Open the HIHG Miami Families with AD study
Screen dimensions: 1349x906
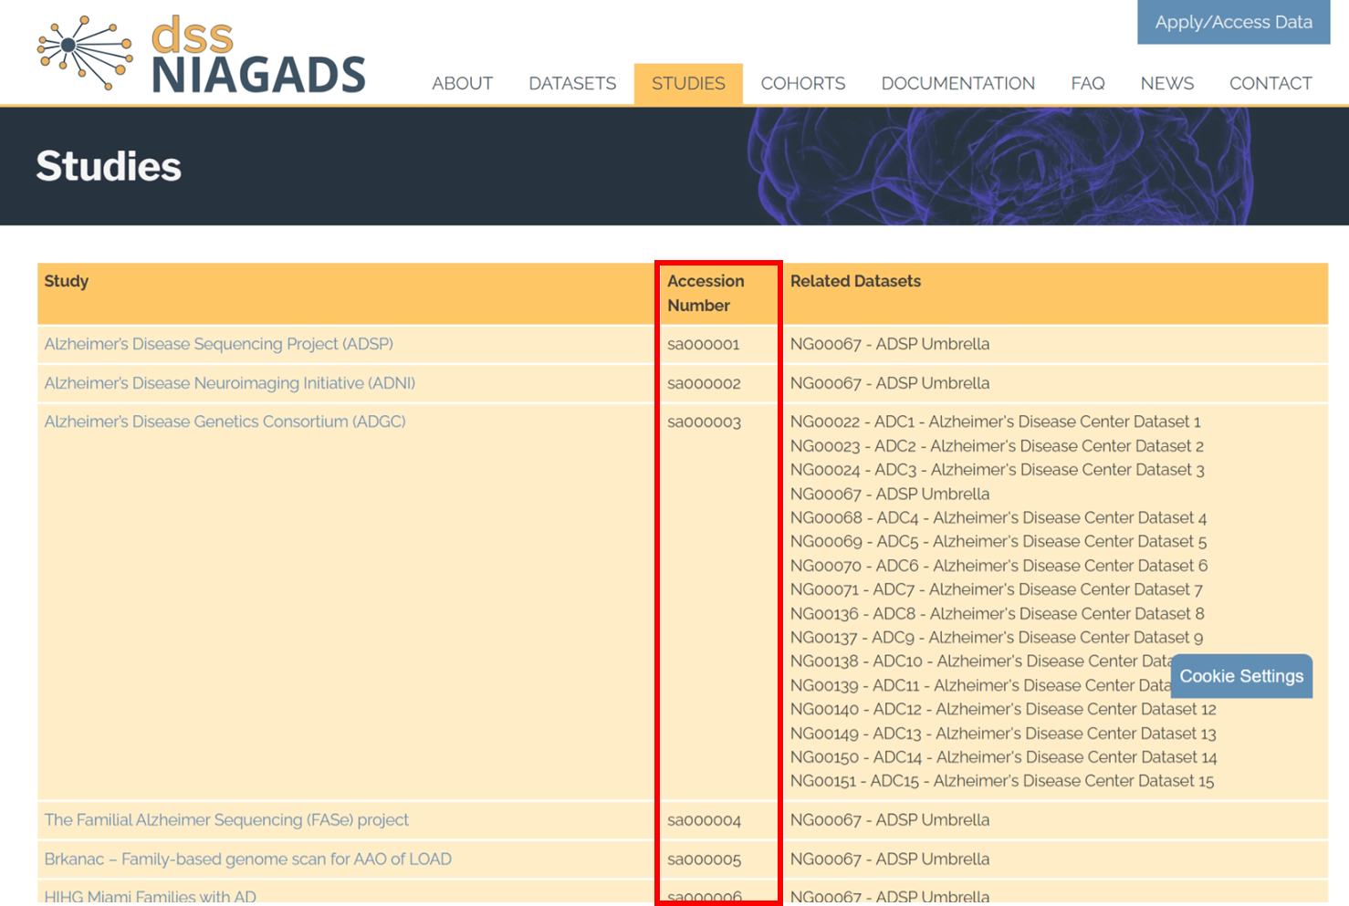tap(151, 896)
